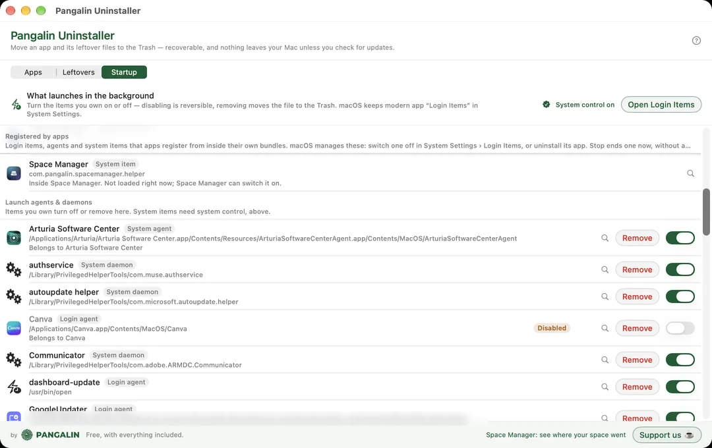Click the com.microsoft.autoupdate.helper path
This screenshot has height=448, width=712.
[x=133, y=302]
